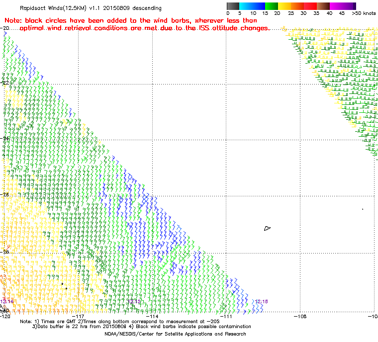Click the brown 35–40 knots scale segment
378x342 pixels.
click(323, 6)
